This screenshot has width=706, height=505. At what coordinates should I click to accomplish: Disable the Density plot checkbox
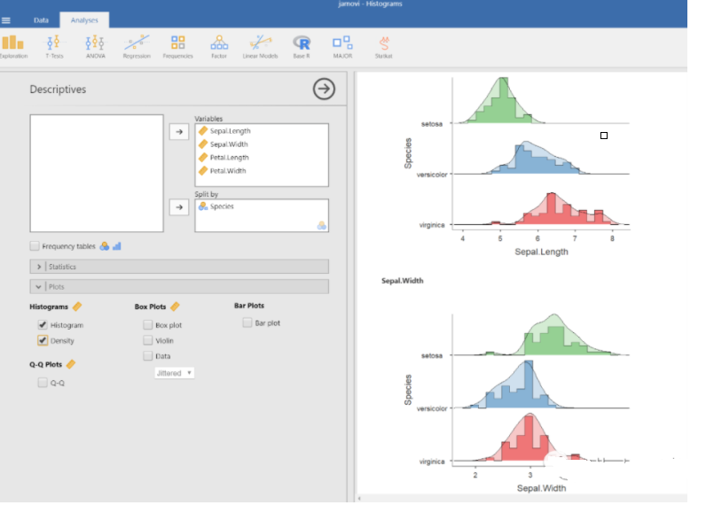coord(43,340)
